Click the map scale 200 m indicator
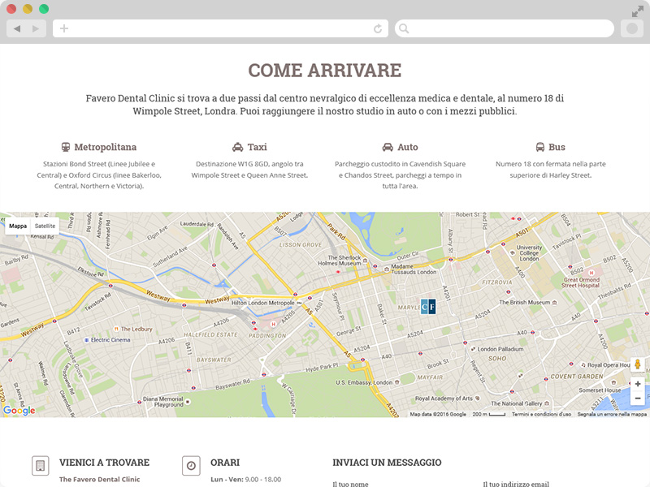The height and width of the screenshot is (487, 650). tap(489, 414)
